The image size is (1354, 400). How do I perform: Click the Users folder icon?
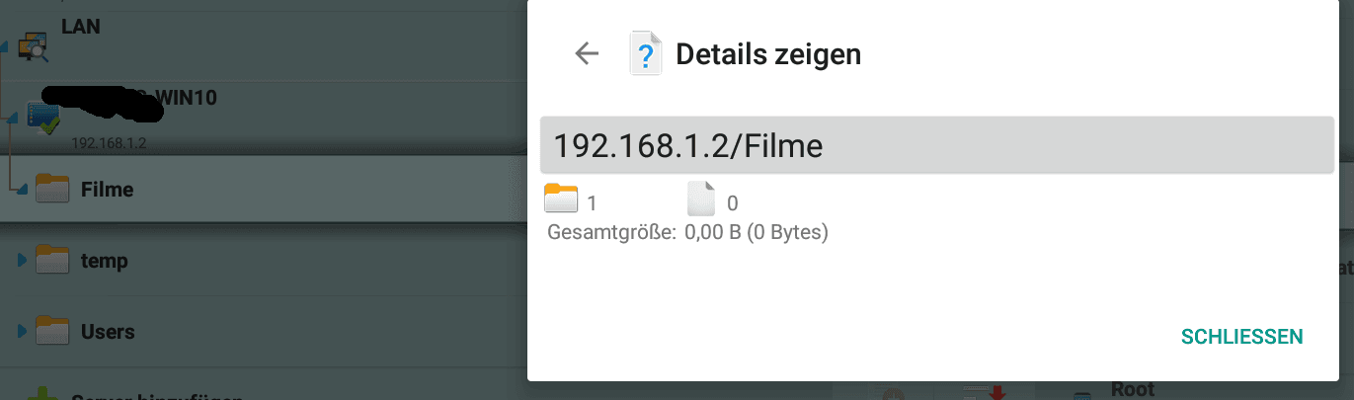52,331
